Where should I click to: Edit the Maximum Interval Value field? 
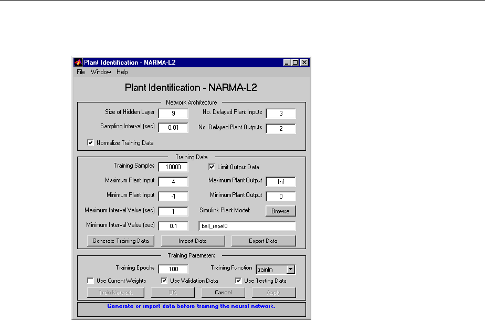(x=173, y=212)
